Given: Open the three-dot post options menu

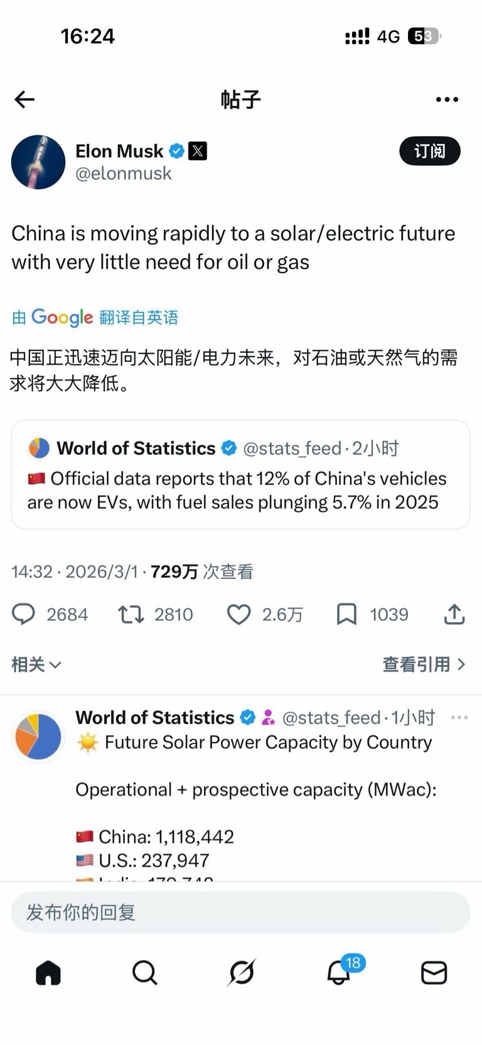Looking at the screenshot, I should click(x=447, y=99).
